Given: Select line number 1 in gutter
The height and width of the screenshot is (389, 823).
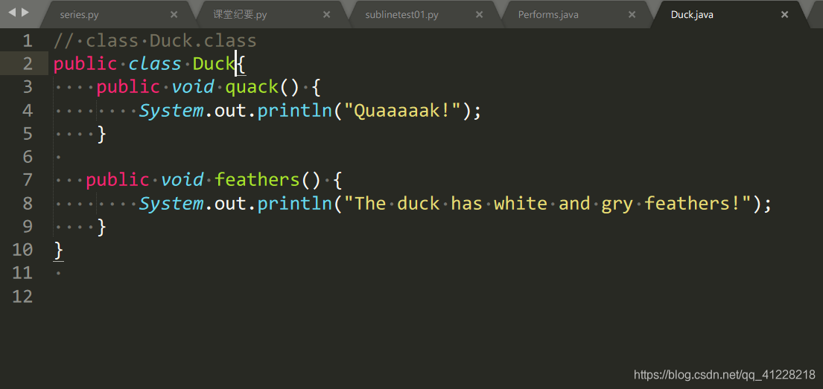Looking at the screenshot, I should coord(28,40).
